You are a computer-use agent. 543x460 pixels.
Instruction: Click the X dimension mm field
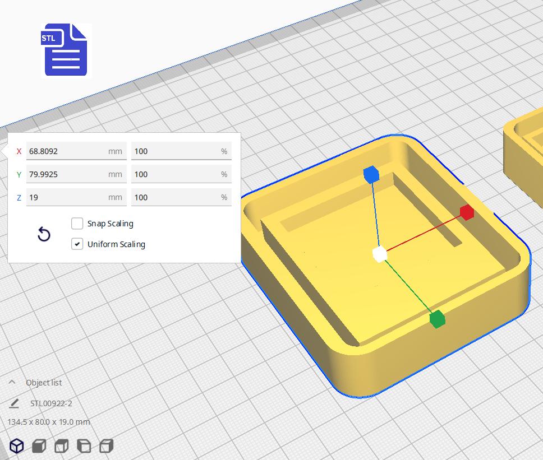point(76,151)
